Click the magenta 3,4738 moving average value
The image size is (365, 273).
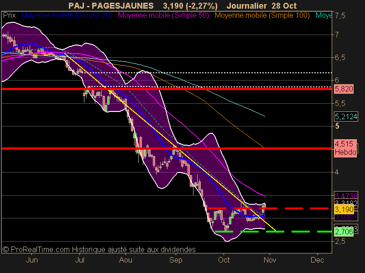(346, 196)
